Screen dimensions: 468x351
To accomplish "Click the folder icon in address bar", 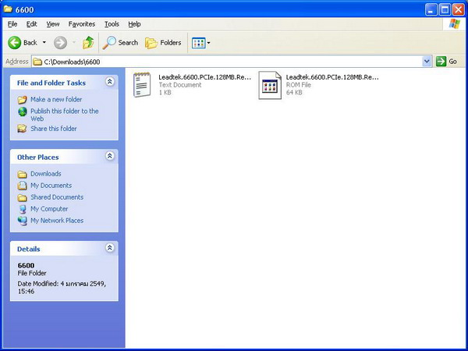I will pyautogui.click(x=37, y=62).
